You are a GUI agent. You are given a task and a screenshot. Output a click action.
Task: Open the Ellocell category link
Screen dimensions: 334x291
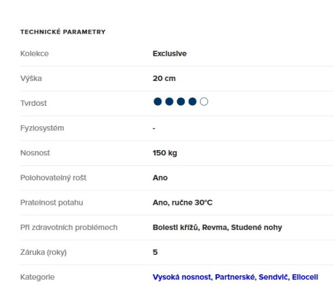[305, 277]
